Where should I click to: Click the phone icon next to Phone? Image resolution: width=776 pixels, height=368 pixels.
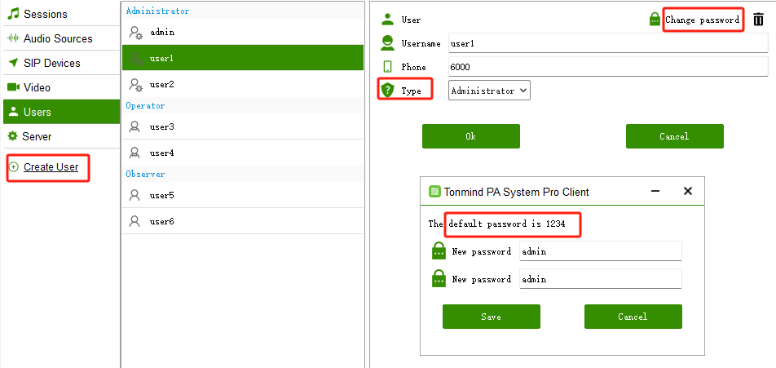pos(387,67)
